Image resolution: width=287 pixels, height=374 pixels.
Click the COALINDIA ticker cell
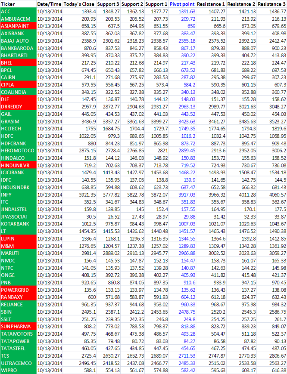click(x=19, y=92)
